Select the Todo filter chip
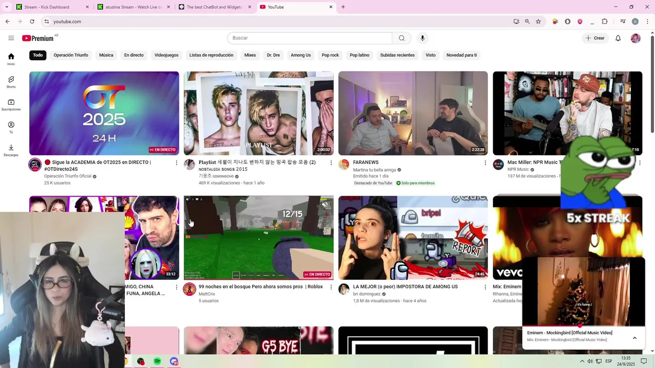 pyautogui.click(x=38, y=55)
